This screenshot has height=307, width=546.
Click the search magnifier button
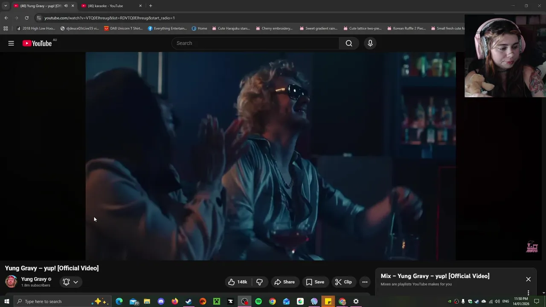(349, 43)
